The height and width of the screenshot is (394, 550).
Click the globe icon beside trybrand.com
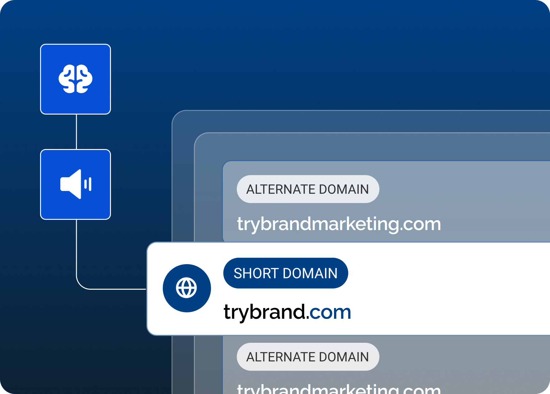click(187, 288)
